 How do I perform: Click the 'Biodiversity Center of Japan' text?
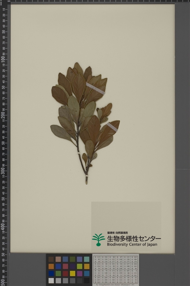(132, 245)
